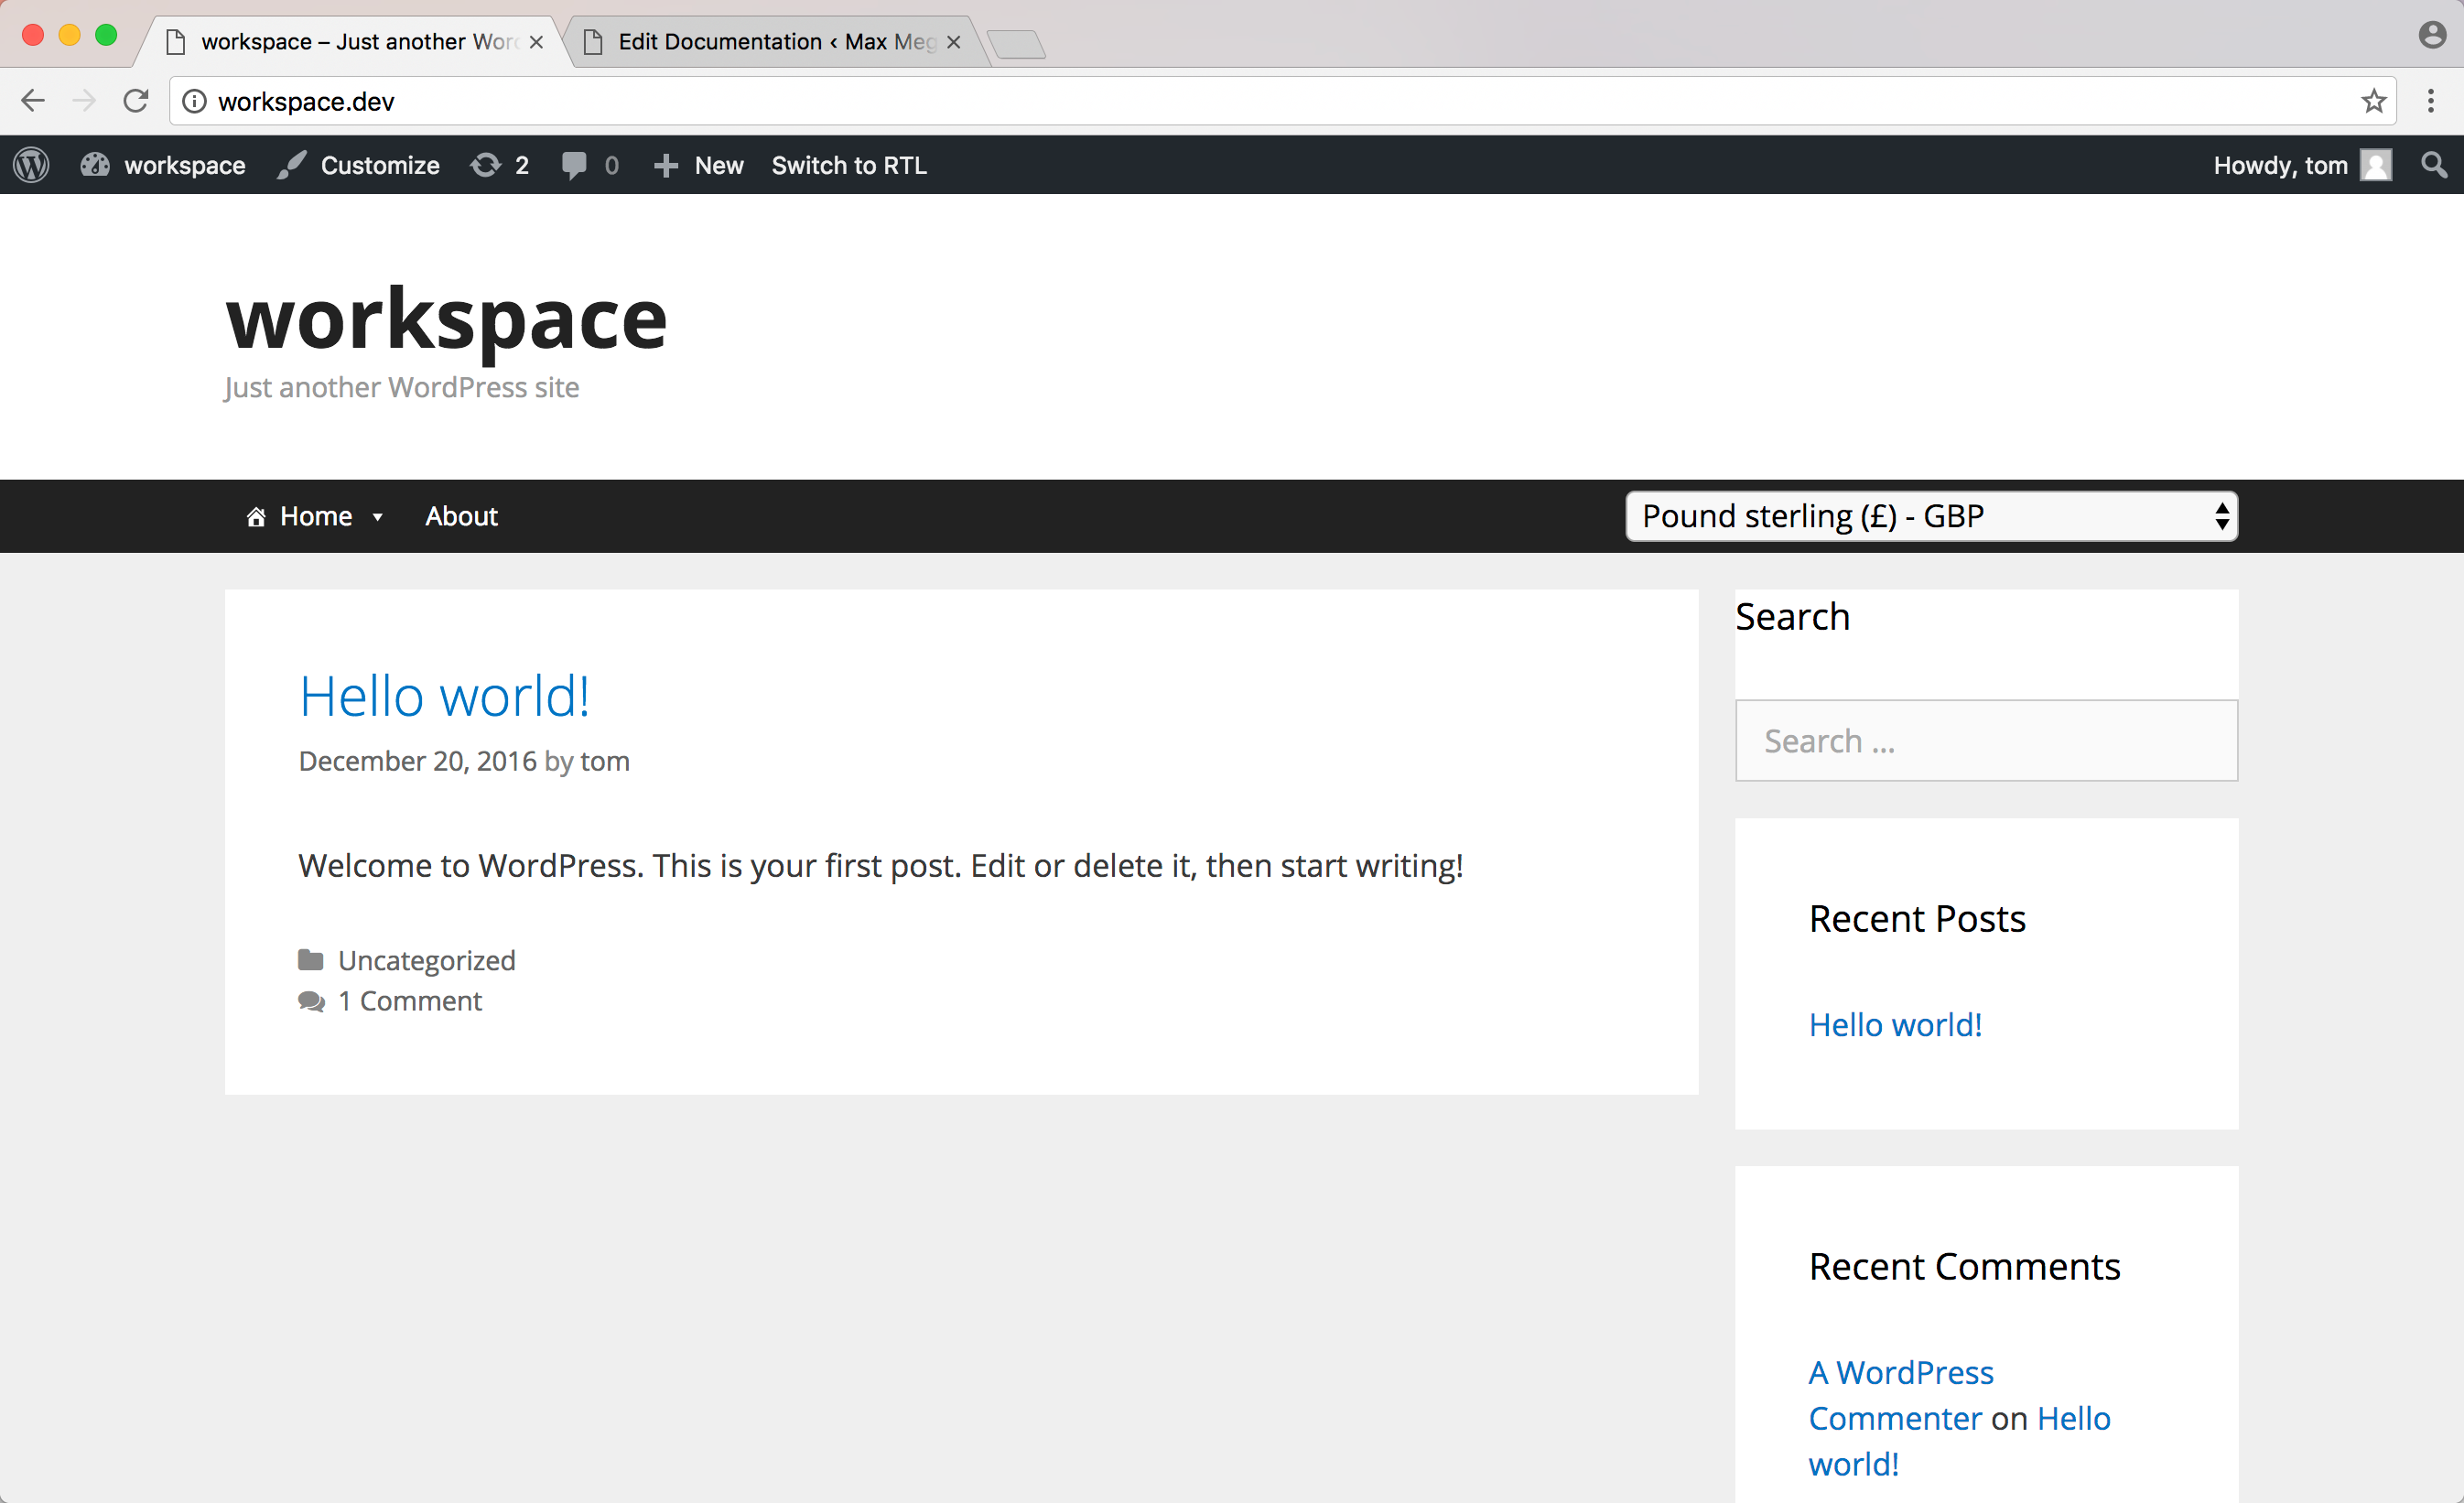
Task: Click the WordPress logo in admin bar
Action: [x=31, y=165]
